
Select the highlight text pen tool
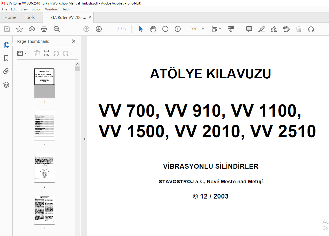[262, 29]
